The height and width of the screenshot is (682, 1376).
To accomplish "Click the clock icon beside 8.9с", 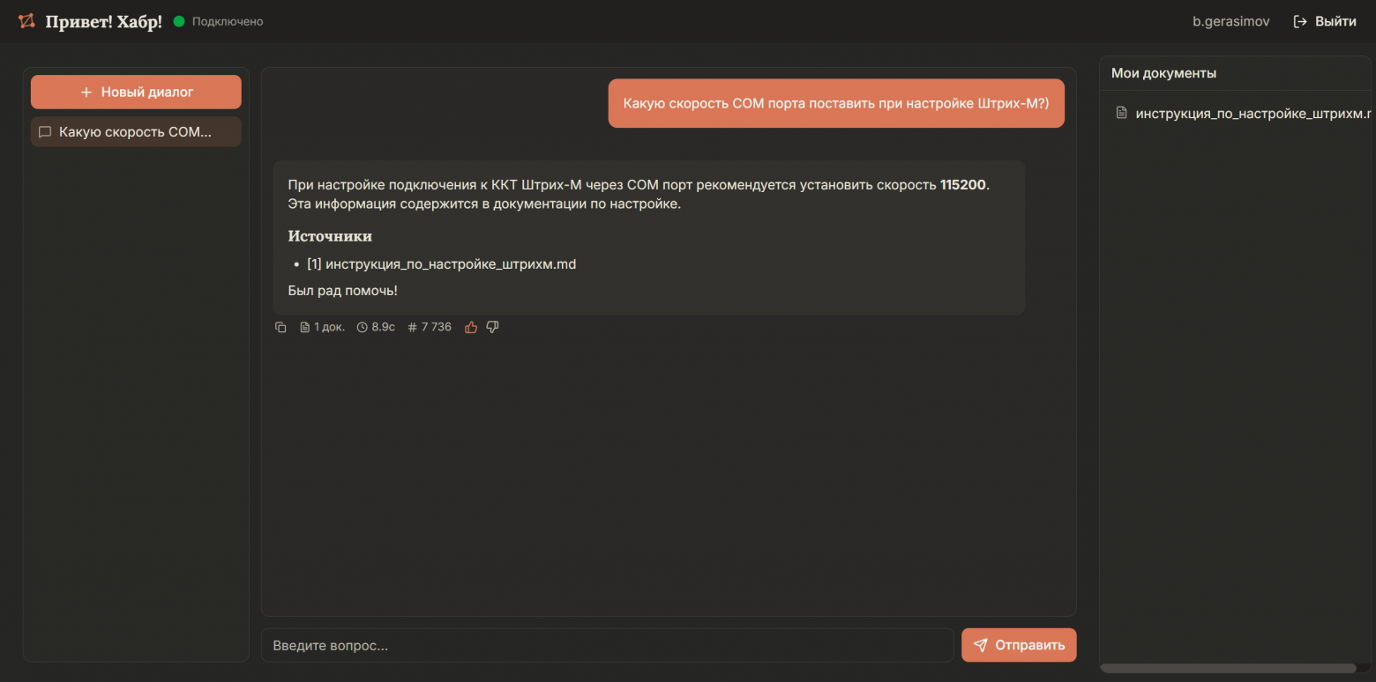I will [363, 327].
